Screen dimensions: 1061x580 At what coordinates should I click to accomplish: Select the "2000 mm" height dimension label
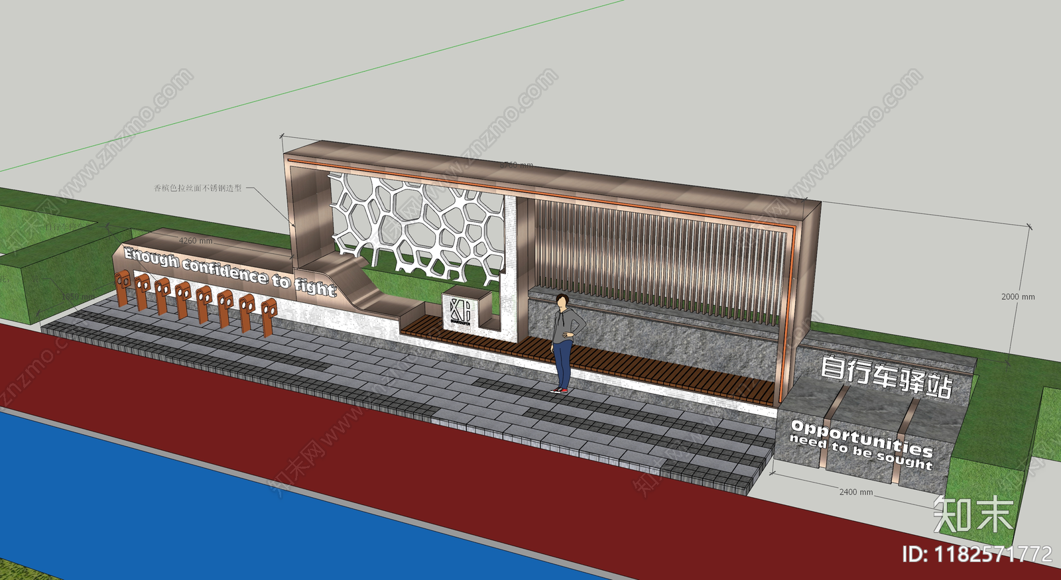[x=1018, y=297]
